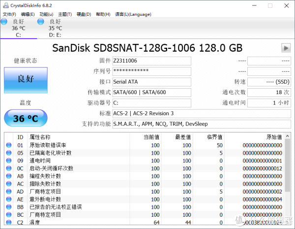Click the ID column header
This screenshot has width=295, height=229.
[20, 137]
